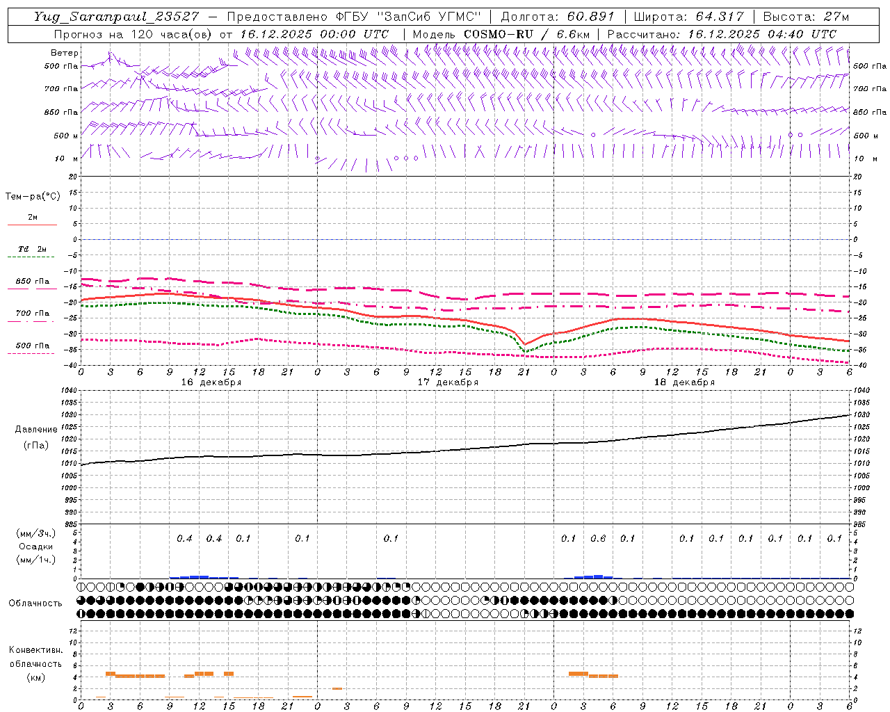
Task: Click the Тем-ра(°C) temperature panel label
Action: [33, 197]
